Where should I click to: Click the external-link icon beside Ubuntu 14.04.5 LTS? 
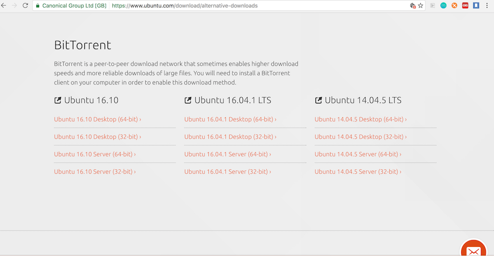318,101
